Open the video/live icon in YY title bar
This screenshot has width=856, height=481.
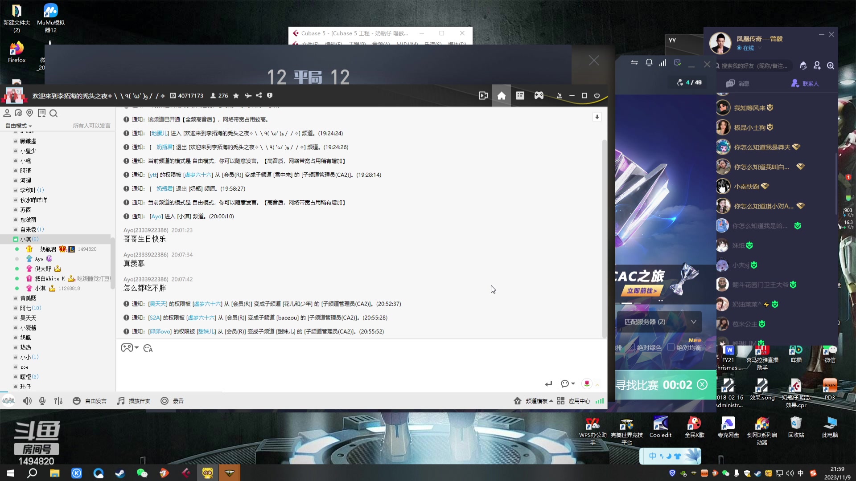click(x=483, y=96)
